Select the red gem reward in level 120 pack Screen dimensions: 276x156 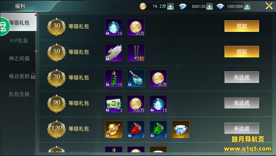click(x=136, y=129)
